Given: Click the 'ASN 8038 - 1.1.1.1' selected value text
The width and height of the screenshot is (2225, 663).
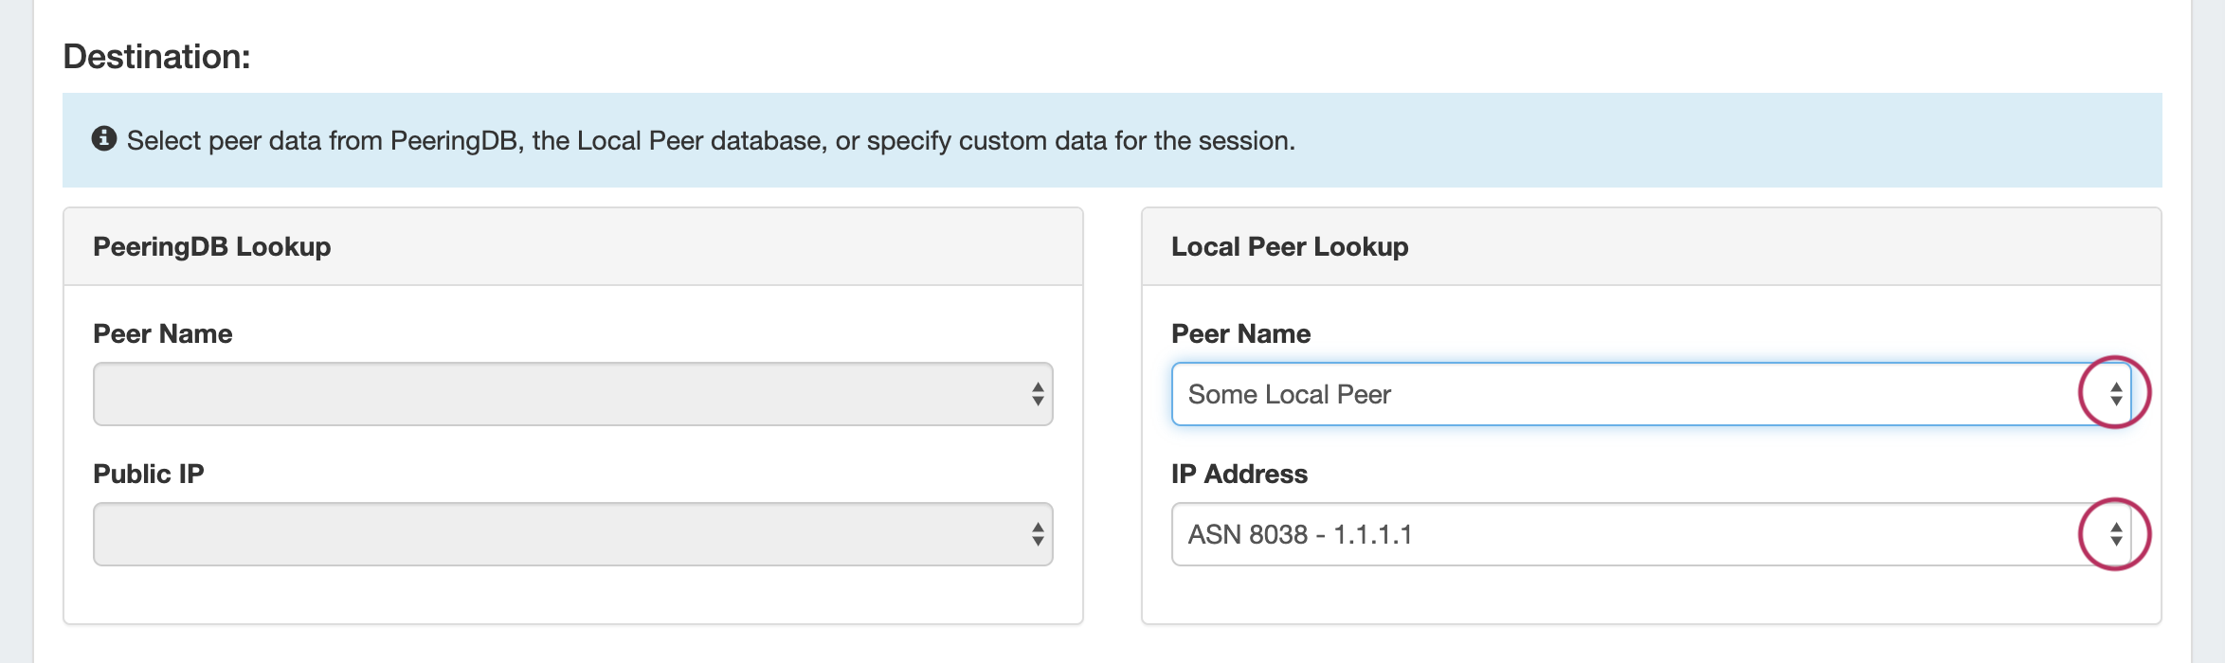Looking at the screenshot, I should pyautogui.click(x=1299, y=535).
